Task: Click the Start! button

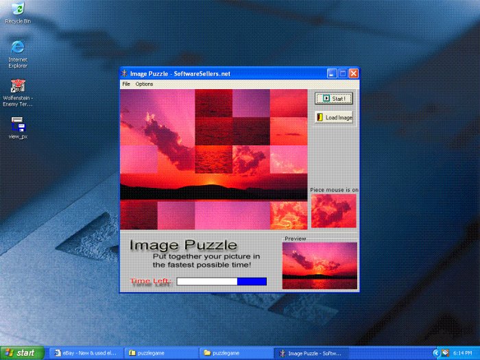Action: click(334, 99)
